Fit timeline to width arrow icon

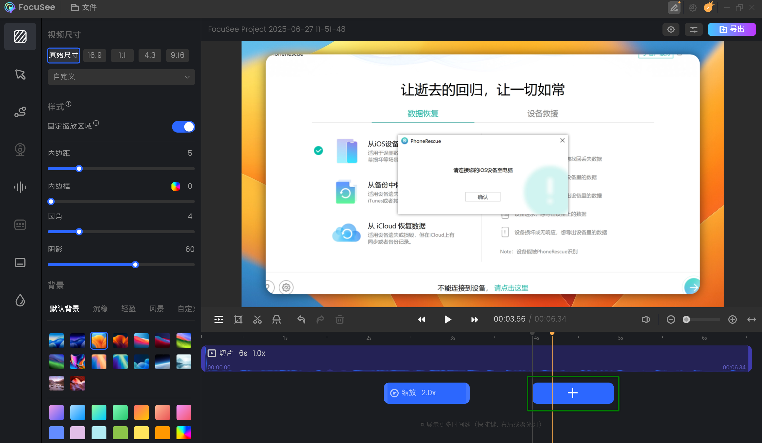751,319
